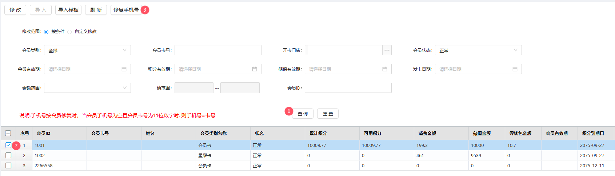Click the 导入模板 toolbar button
Viewport: 615px width, 176px height.
click(x=68, y=10)
